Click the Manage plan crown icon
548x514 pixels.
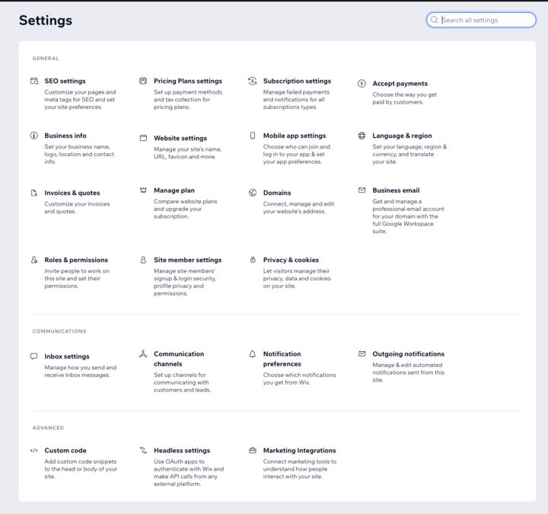coord(143,190)
